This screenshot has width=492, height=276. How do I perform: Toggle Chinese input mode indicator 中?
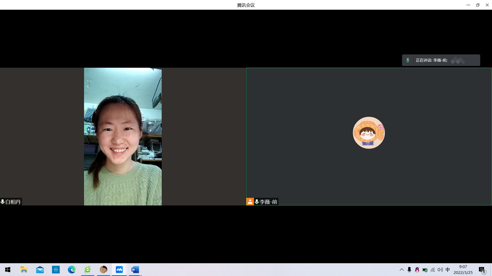pos(448,270)
